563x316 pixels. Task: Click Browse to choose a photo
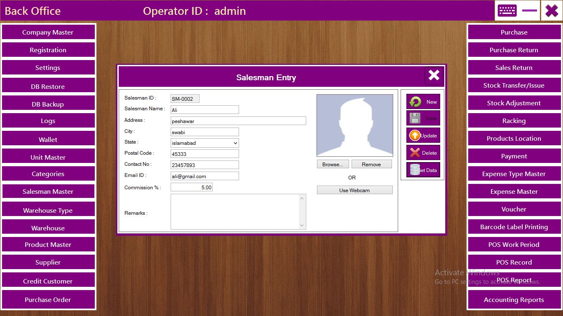pyautogui.click(x=333, y=164)
